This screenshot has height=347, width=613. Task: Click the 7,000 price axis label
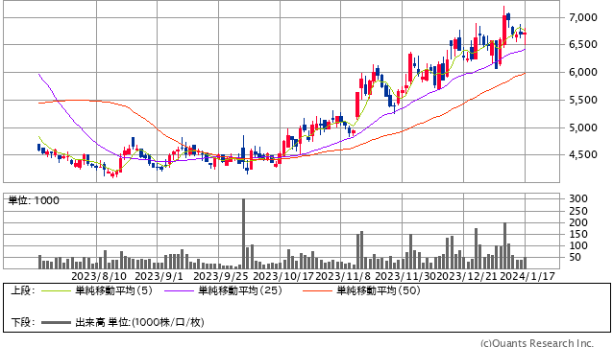tap(583, 17)
